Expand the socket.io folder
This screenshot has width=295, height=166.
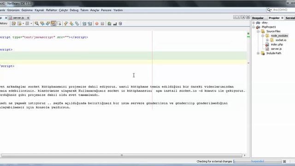267,40
